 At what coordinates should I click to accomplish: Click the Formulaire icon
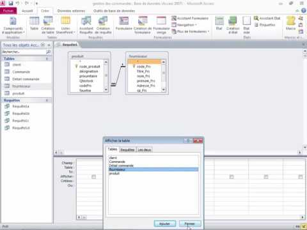[x=123, y=24]
